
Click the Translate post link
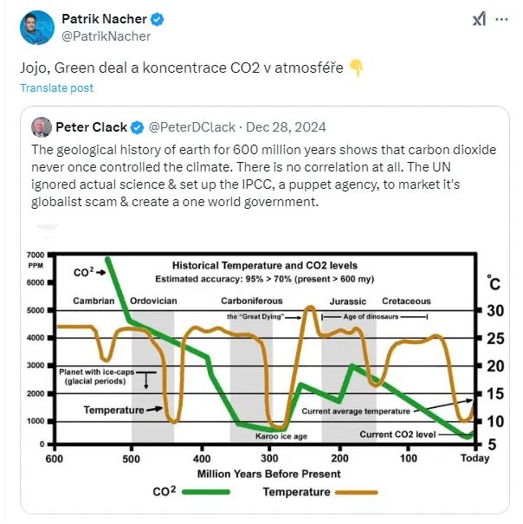(x=57, y=87)
